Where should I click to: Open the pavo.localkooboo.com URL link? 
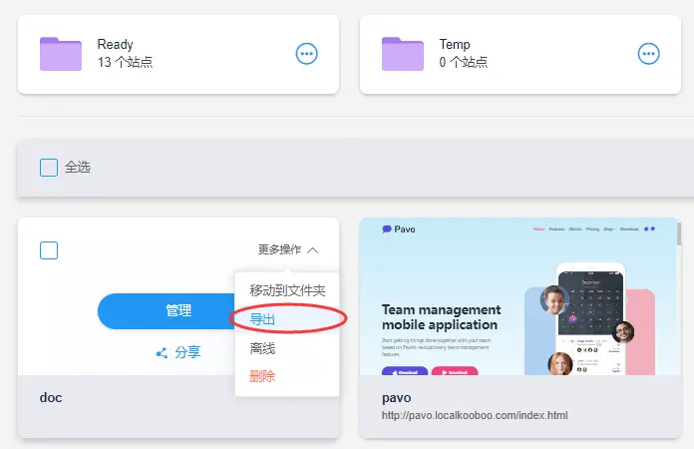(x=475, y=416)
